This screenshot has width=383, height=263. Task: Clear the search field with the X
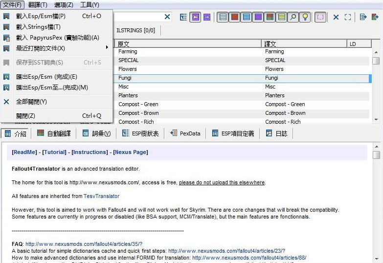click(x=167, y=17)
